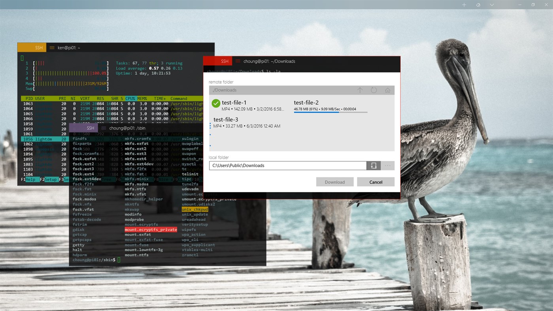Click the green check mark on test-file-1
Viewport: 553px width, 311px height.
click(x=216, y=103)
